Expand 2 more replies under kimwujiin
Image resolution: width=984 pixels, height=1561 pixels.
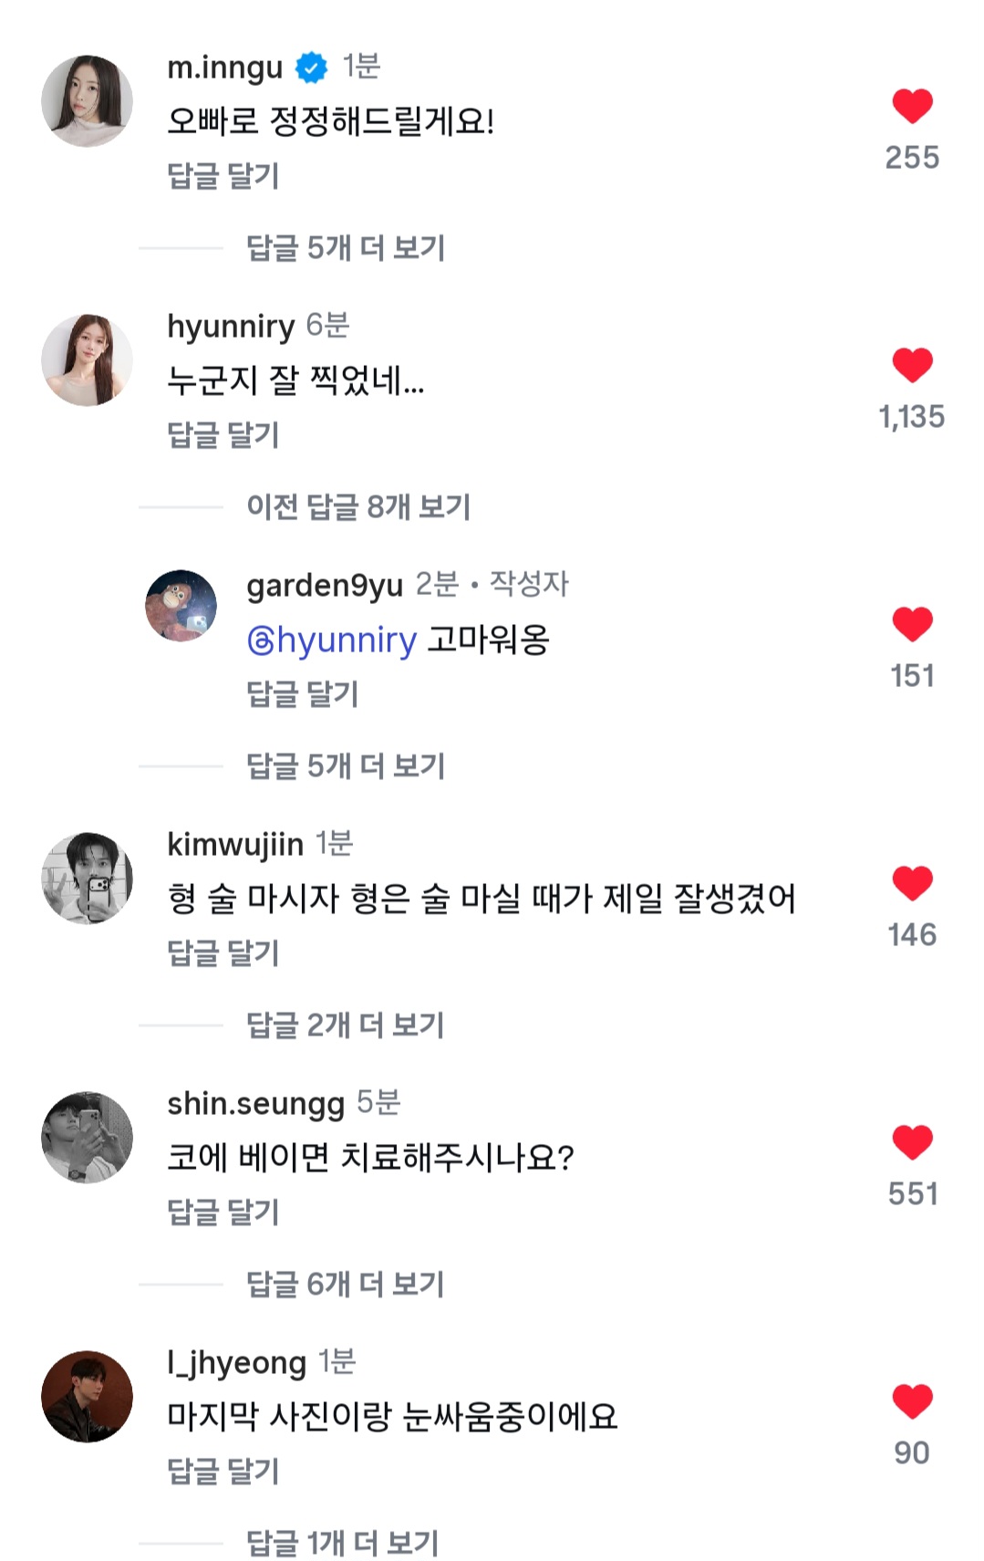click(346, 1025)
